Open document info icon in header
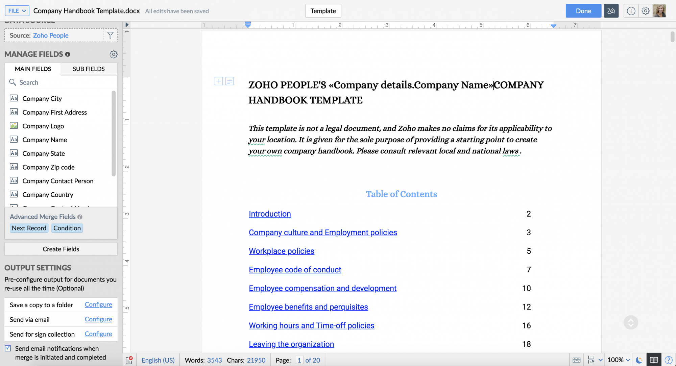The width and height of the screenshot is (676, 366). 631,11
